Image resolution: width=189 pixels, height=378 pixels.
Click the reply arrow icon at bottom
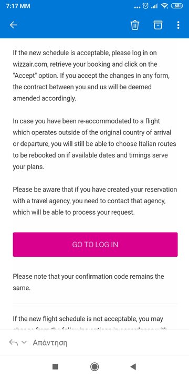14,342
